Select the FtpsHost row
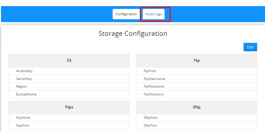This screenshot has height=131, width=265. pyautogui.click(x=69, y=118)
